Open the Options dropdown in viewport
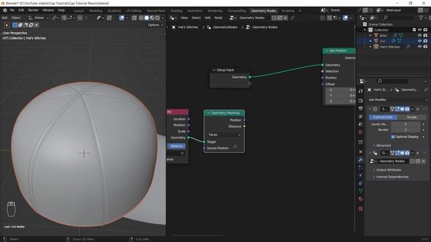This screenshot has height=242, width=431. tap(156, 25)
